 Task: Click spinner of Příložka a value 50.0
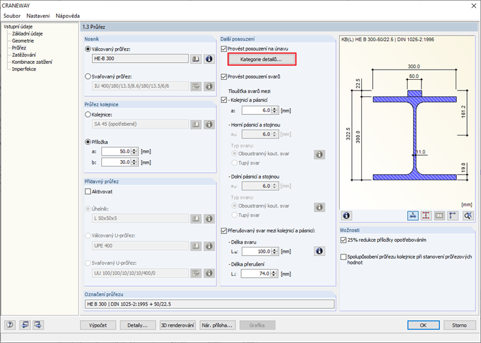[134, 151]
